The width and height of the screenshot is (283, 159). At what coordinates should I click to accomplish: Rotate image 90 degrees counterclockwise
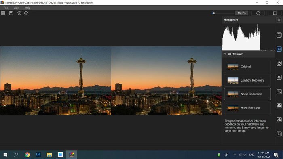click(x=19, y=13)
